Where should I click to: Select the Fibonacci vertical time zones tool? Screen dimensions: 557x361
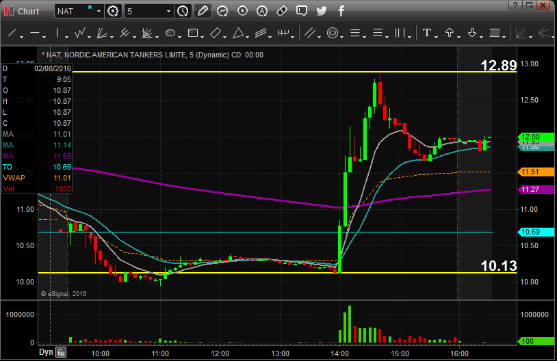coord(400,34)
